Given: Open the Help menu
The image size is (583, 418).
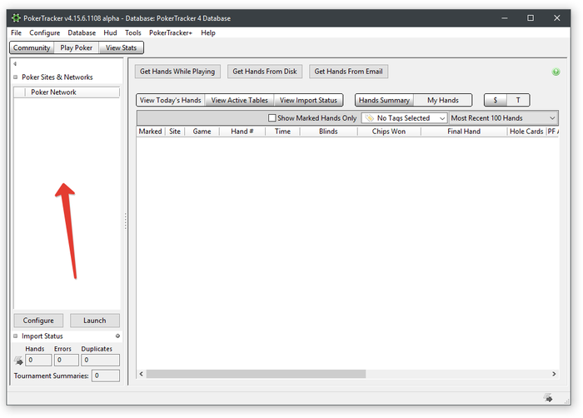Looking at the screenshot, I should pos(208,32).
